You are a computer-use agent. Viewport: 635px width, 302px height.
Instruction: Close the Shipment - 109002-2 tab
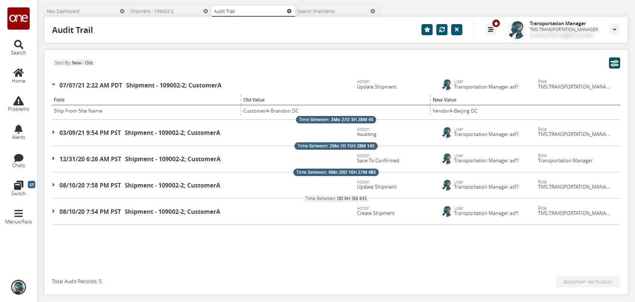[206, 11]
